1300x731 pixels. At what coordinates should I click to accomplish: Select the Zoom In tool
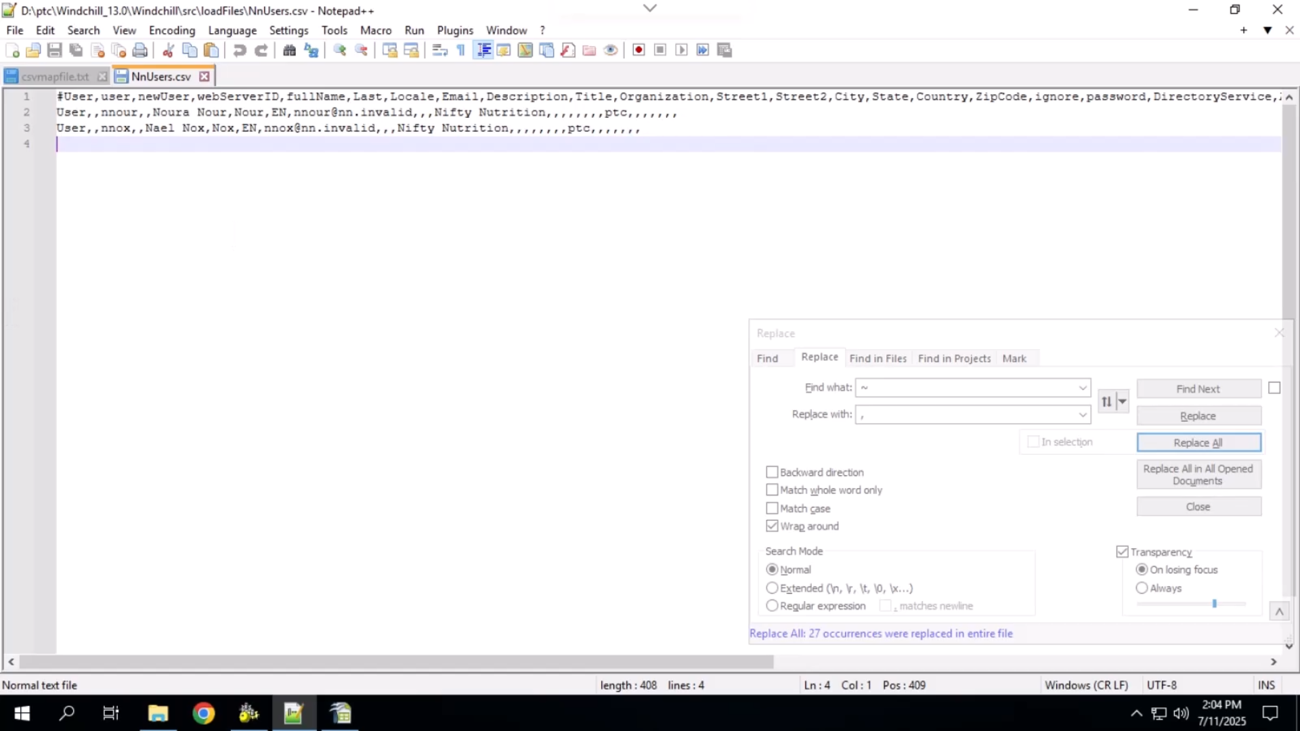[339, 49]
